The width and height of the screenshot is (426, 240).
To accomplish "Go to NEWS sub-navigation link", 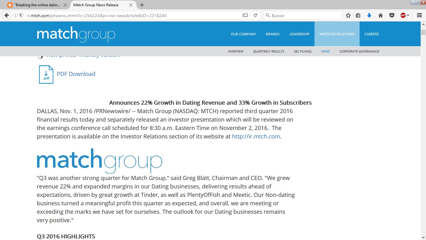I will [x=325, y=51].
